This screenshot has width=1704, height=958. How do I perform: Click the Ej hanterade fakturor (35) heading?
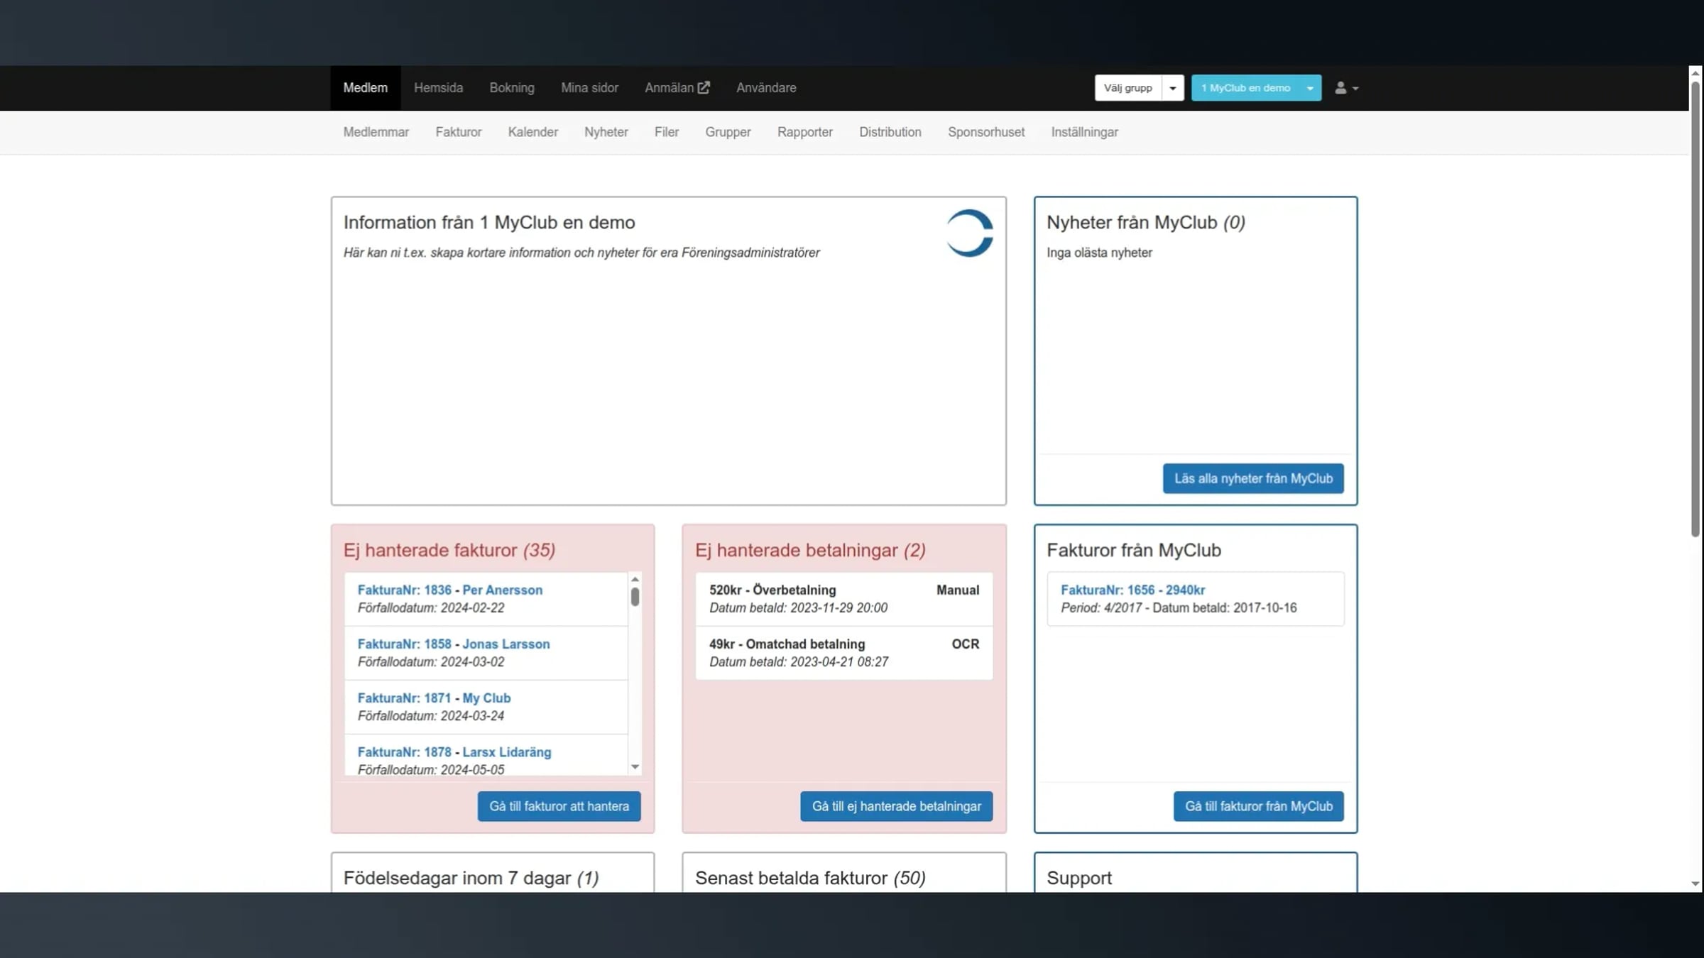pos(449,550)
